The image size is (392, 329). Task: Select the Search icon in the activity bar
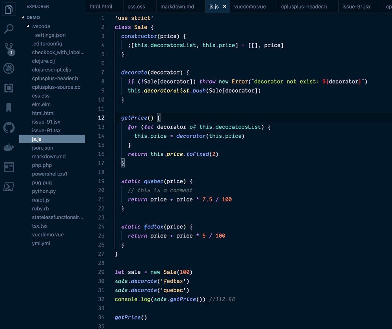[x=9, y=29]
